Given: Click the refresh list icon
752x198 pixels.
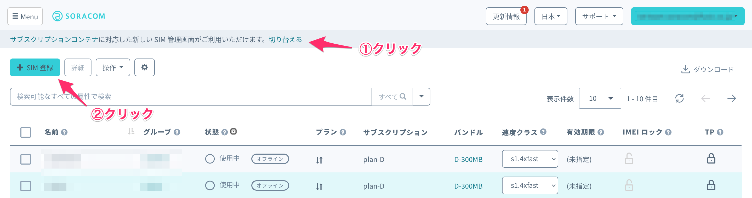Looking at the screenshot, I should 679,98.
